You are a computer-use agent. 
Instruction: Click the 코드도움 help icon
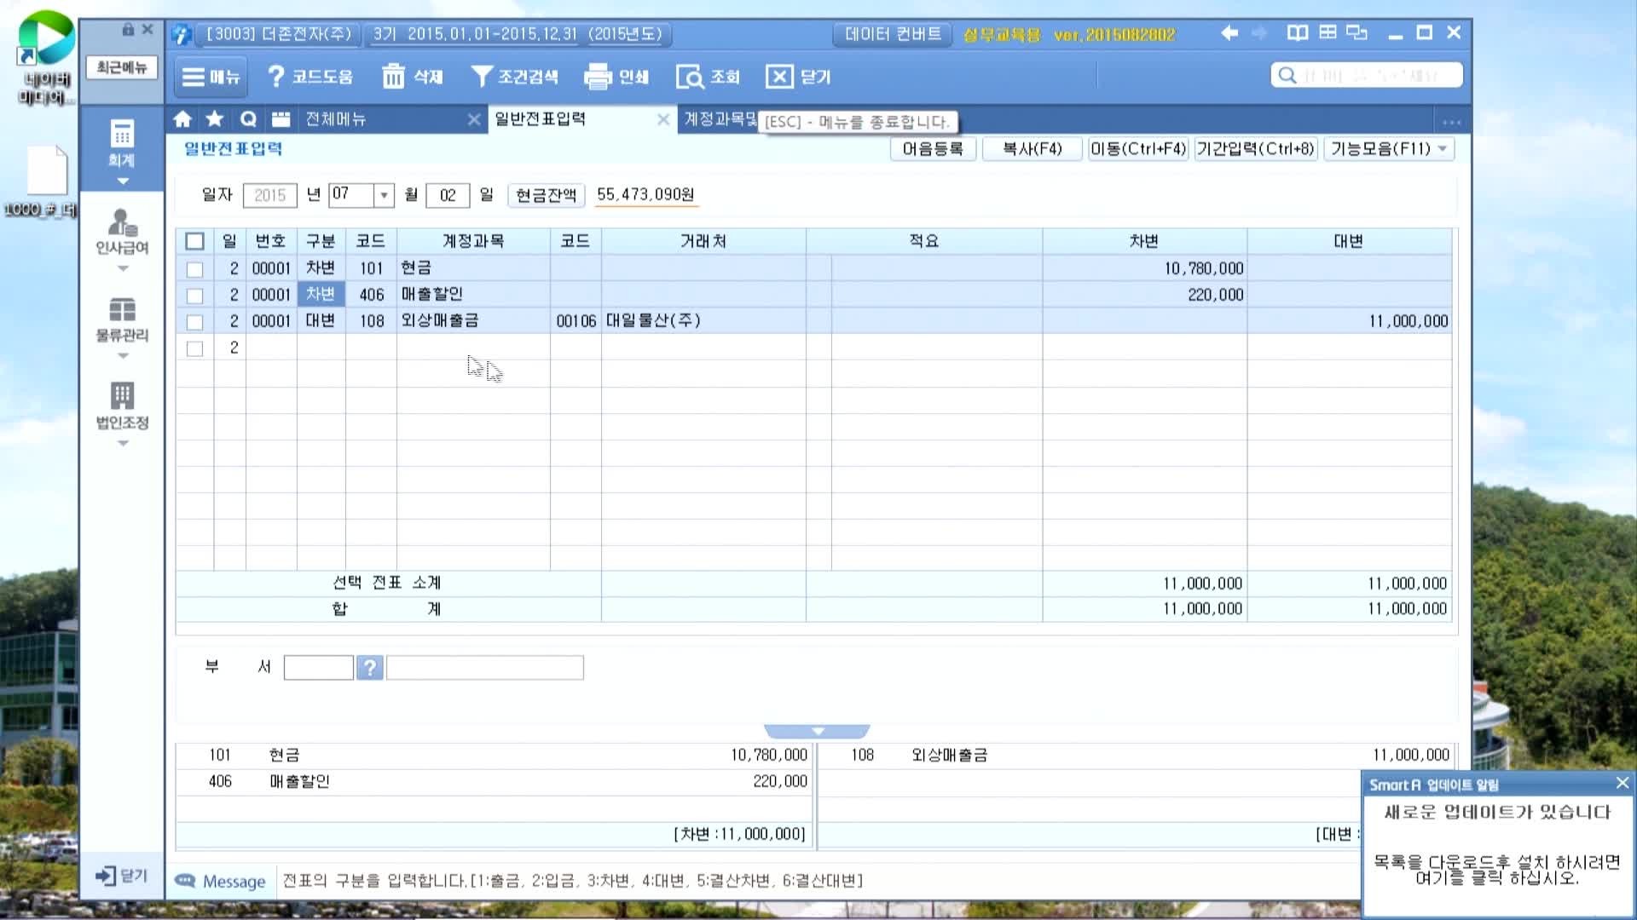pos(275,77)
